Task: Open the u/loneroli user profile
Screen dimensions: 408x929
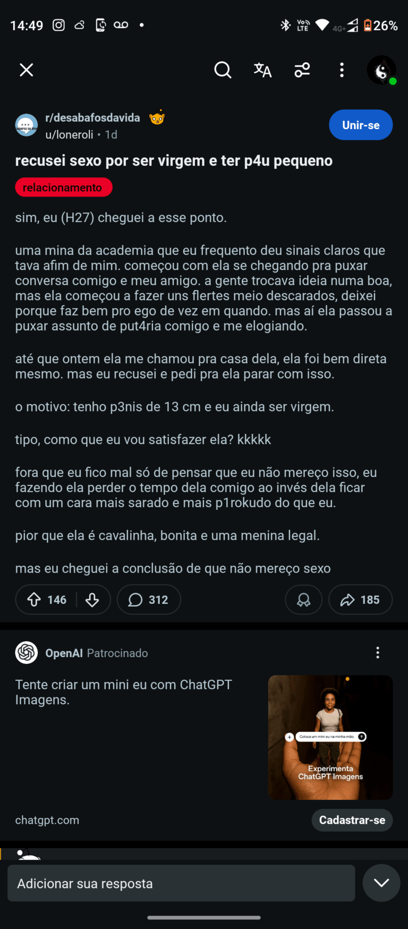Action: [70, 135]
